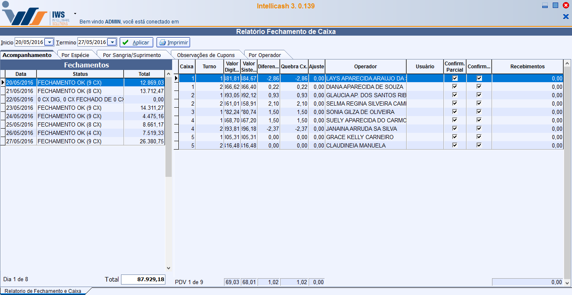Click the Ajuste column header
Image resolution: width=572 pixels, height=295 pixels.
click(317, 67)
